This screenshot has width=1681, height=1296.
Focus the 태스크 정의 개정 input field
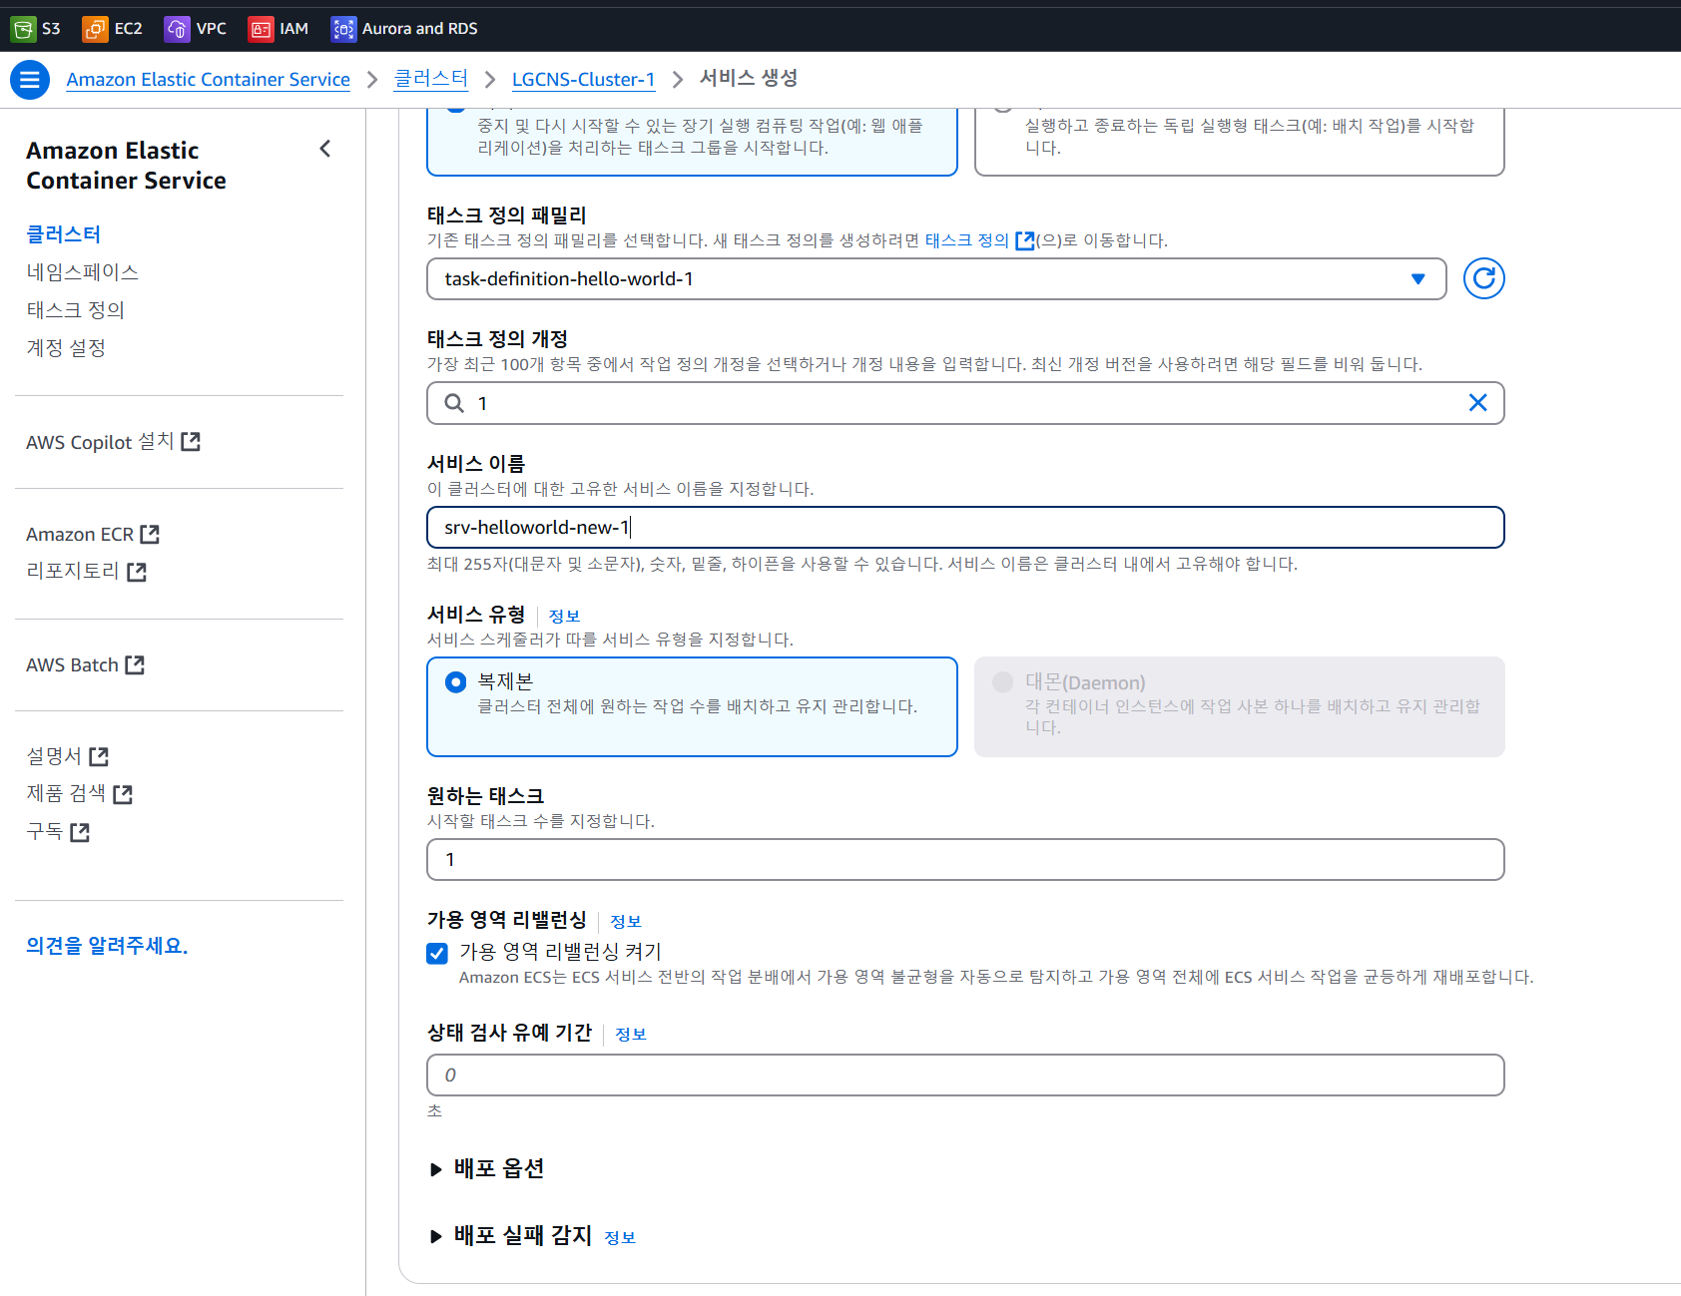965,403
